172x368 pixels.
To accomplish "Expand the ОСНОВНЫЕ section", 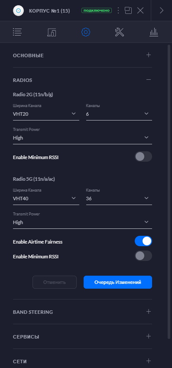I will tap(82, 55).
